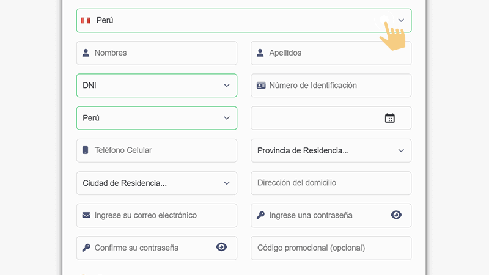Click the key icon beside Confirme su contraseña

[x=86, y=248]
